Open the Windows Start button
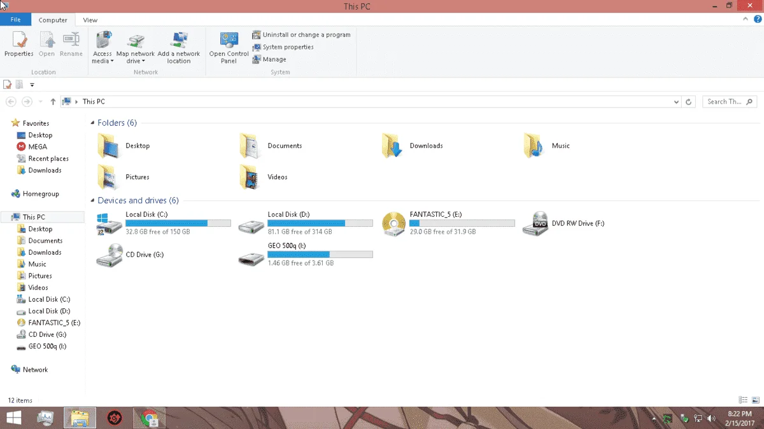 (x=13, y=418)
